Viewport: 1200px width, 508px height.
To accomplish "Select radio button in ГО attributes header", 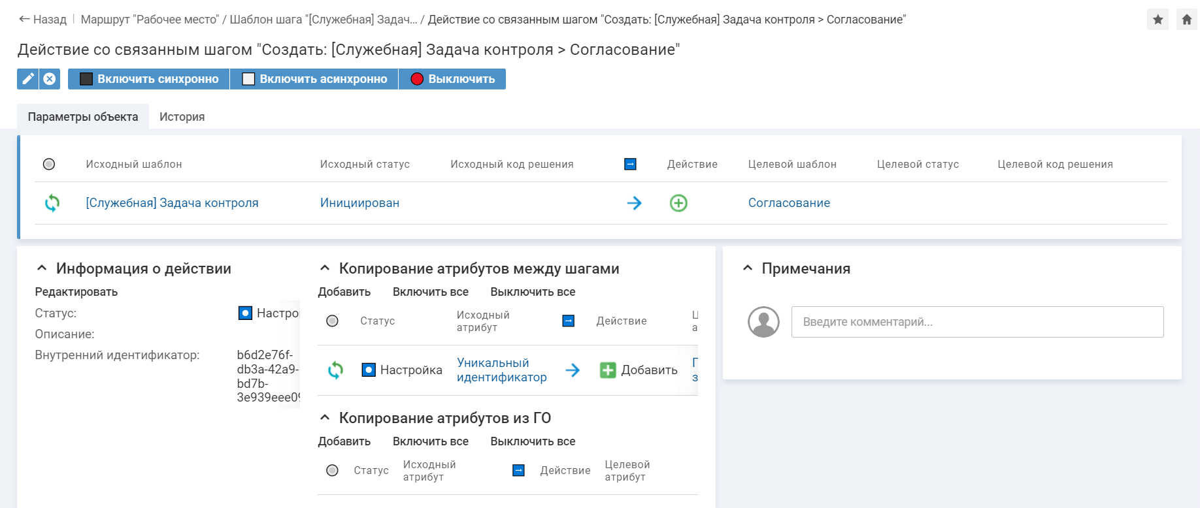I will point(332,470).
